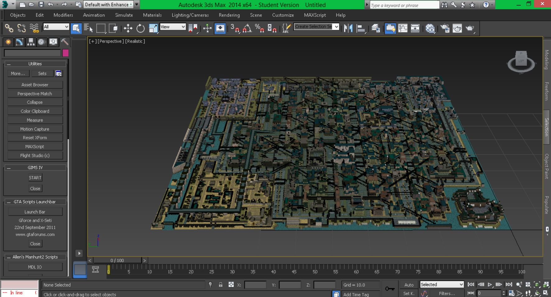
Task: Click the Align tool icon
Action: tap(361, 28)
